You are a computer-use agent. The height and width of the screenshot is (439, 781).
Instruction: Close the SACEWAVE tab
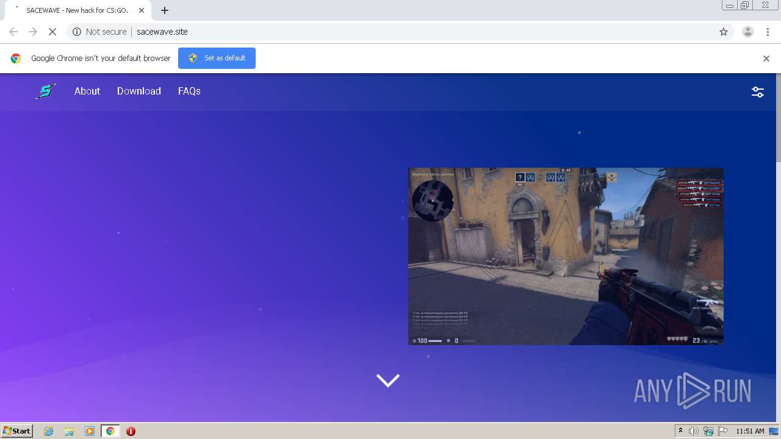[142, 10]
